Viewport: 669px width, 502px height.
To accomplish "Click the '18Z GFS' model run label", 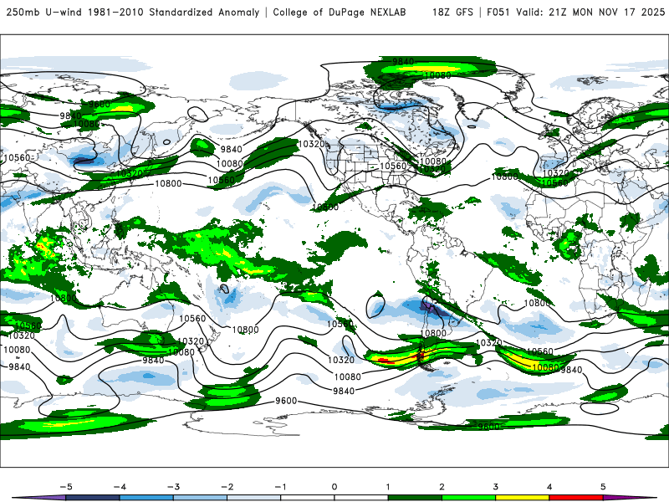I will point(452,13).
